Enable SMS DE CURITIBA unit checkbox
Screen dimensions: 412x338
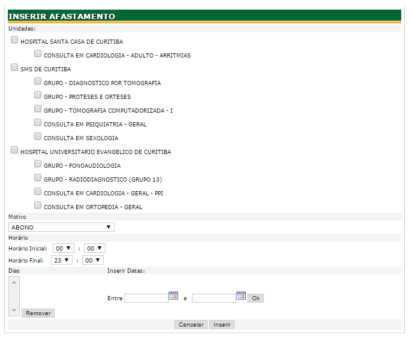tap(14, 68)
